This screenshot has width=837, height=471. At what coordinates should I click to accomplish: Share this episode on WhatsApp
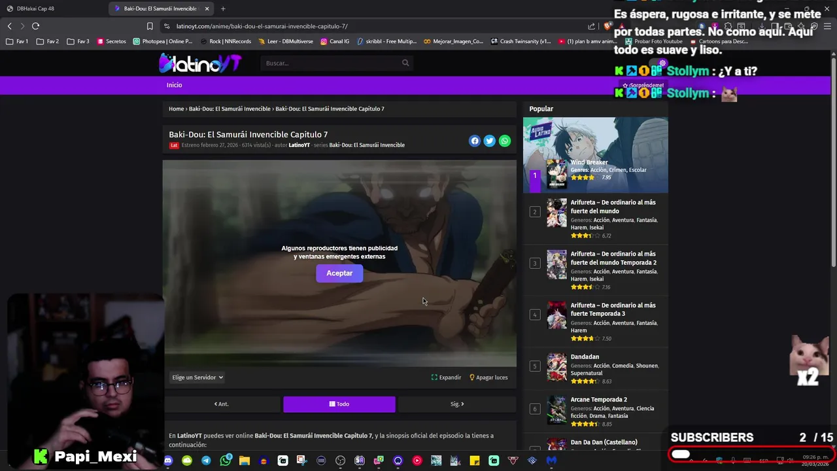pos(505,141)
